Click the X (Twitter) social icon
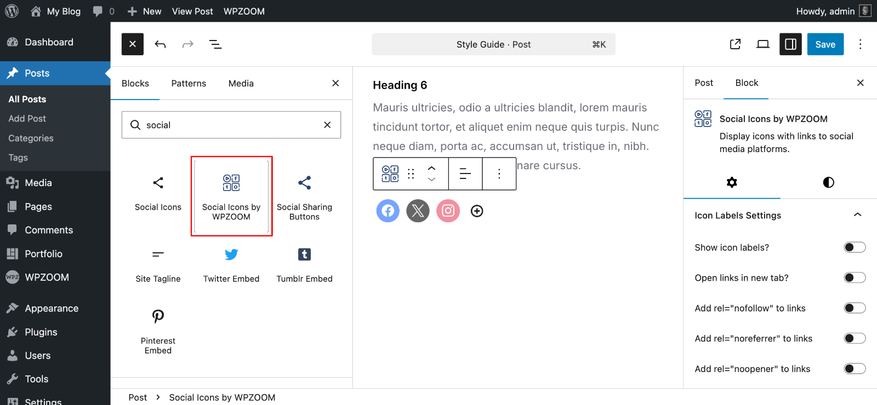The height and width of the screenshot is (405, 877). point(418,211)
